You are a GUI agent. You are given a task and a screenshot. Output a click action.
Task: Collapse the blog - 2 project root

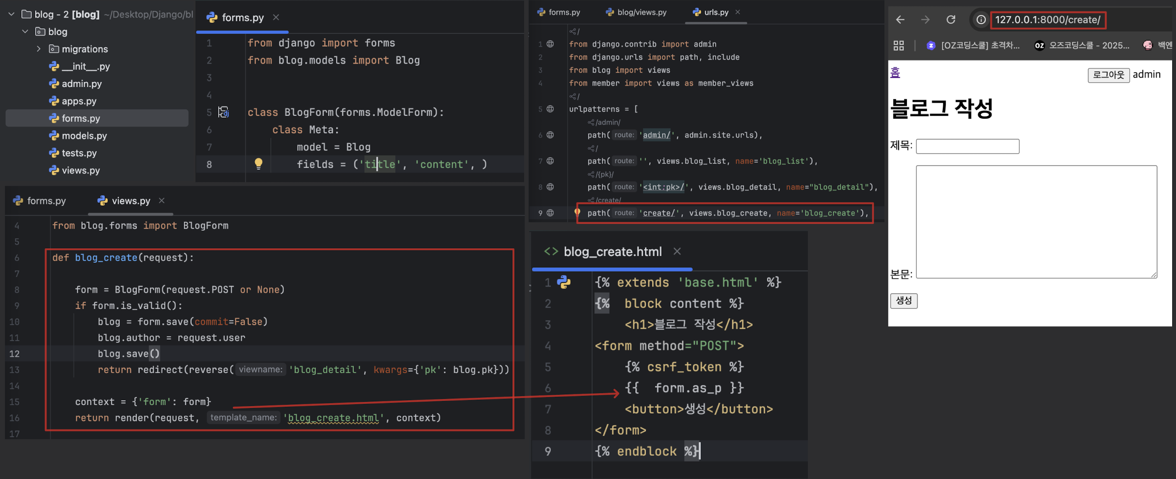coord(11,14)
